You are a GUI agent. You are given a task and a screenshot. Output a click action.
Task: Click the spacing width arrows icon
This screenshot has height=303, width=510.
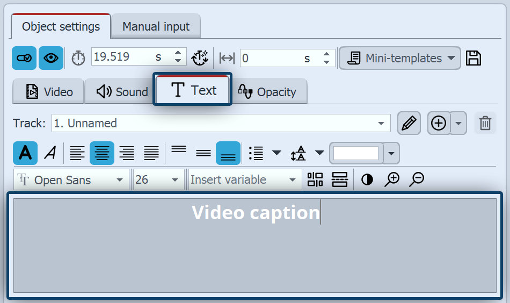point(227,59)
